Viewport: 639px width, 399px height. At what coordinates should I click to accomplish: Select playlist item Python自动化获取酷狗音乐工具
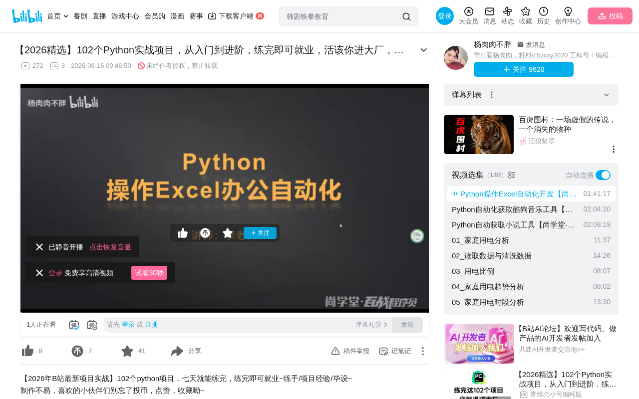coord(531,209)
